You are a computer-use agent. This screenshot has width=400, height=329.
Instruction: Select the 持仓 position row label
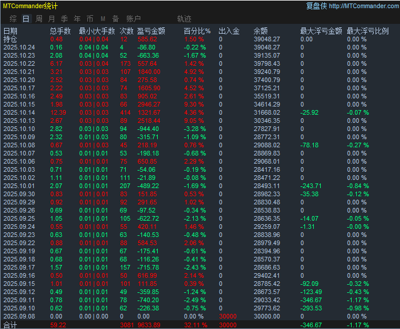pos(10,39)
